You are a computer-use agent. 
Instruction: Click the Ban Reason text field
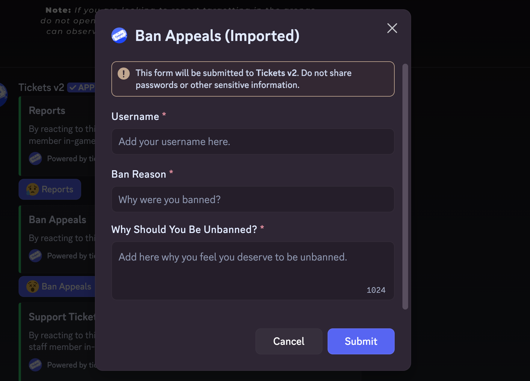tap(253, 199)
